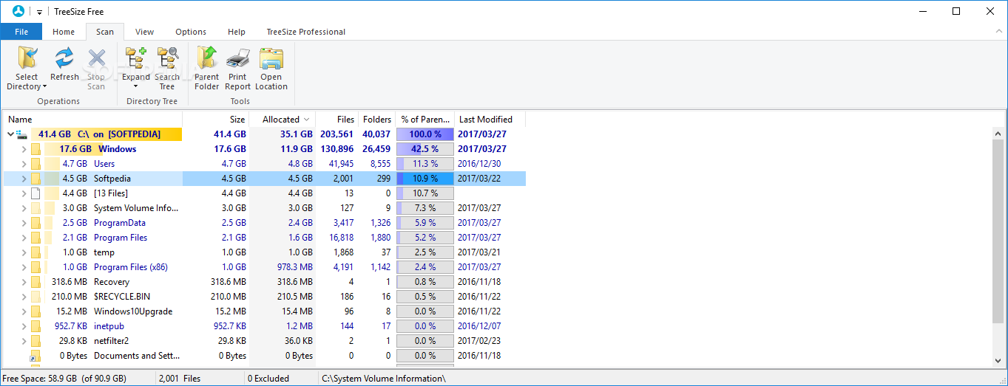Click the inetpub folder icon

pos(35,326)
